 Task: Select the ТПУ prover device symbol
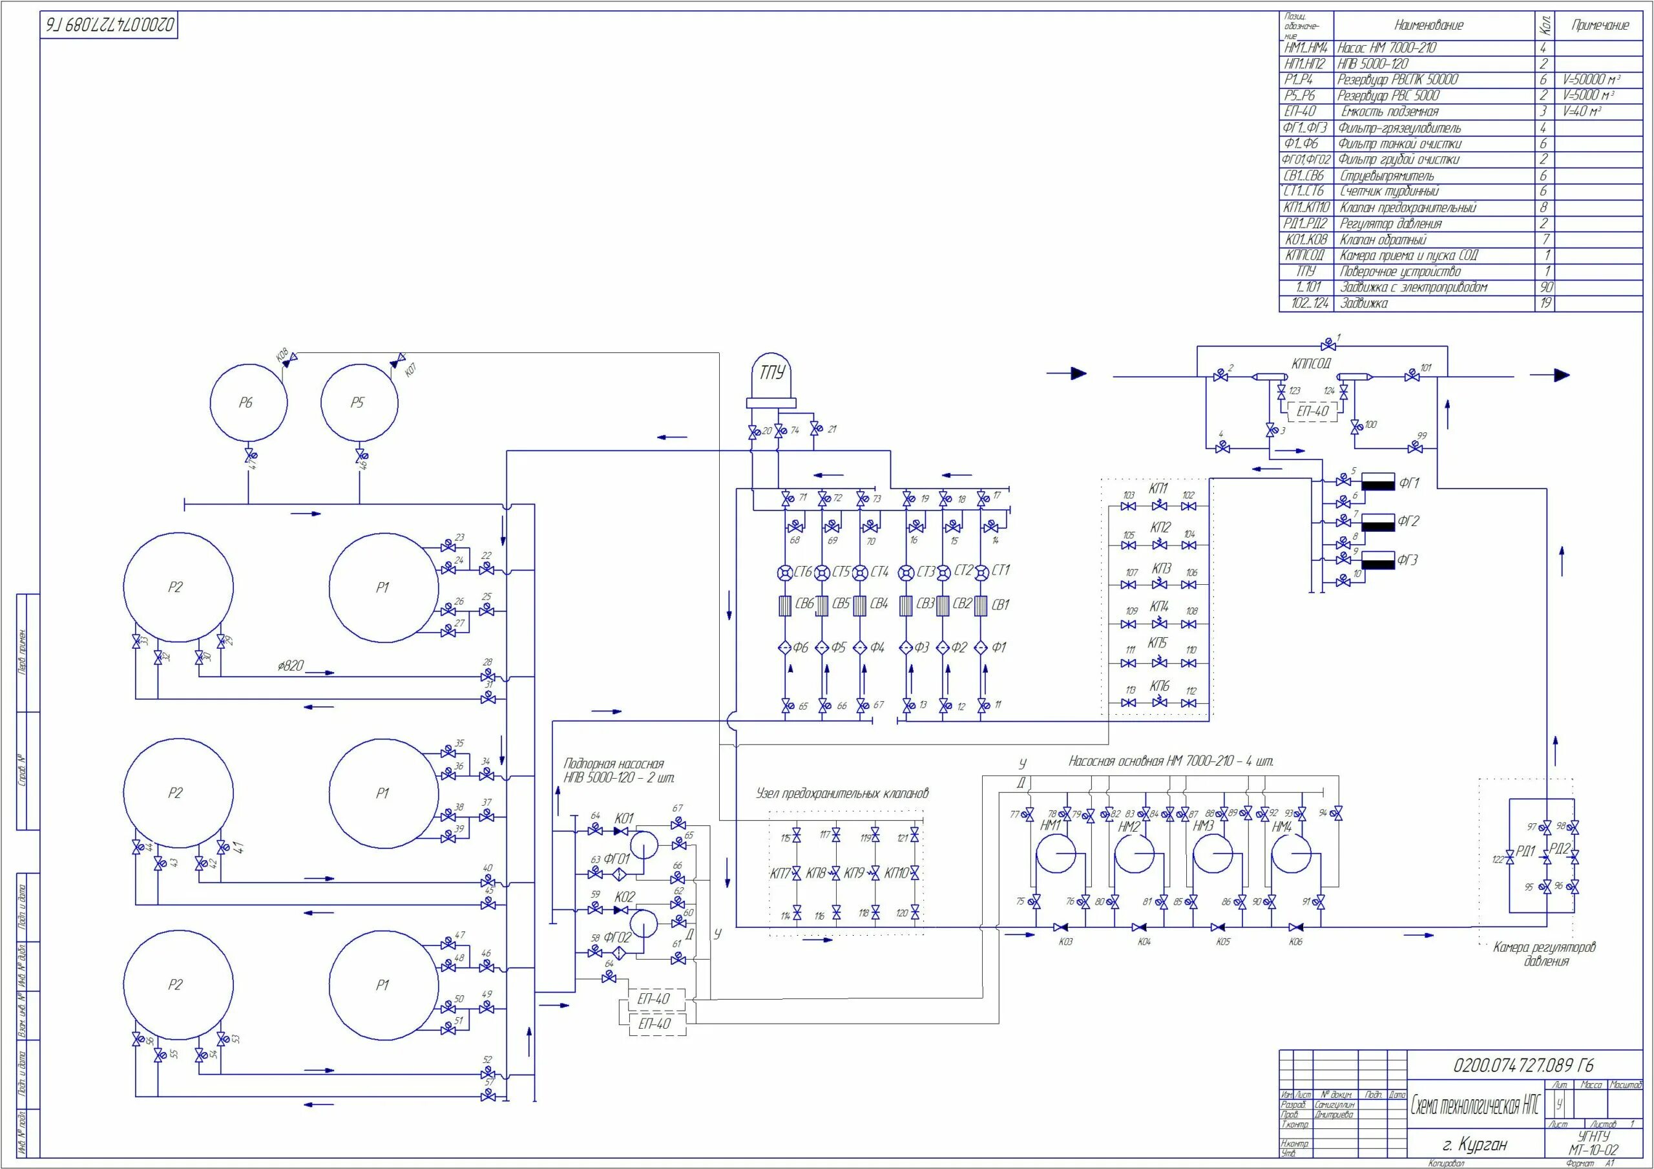coord(771,375)
